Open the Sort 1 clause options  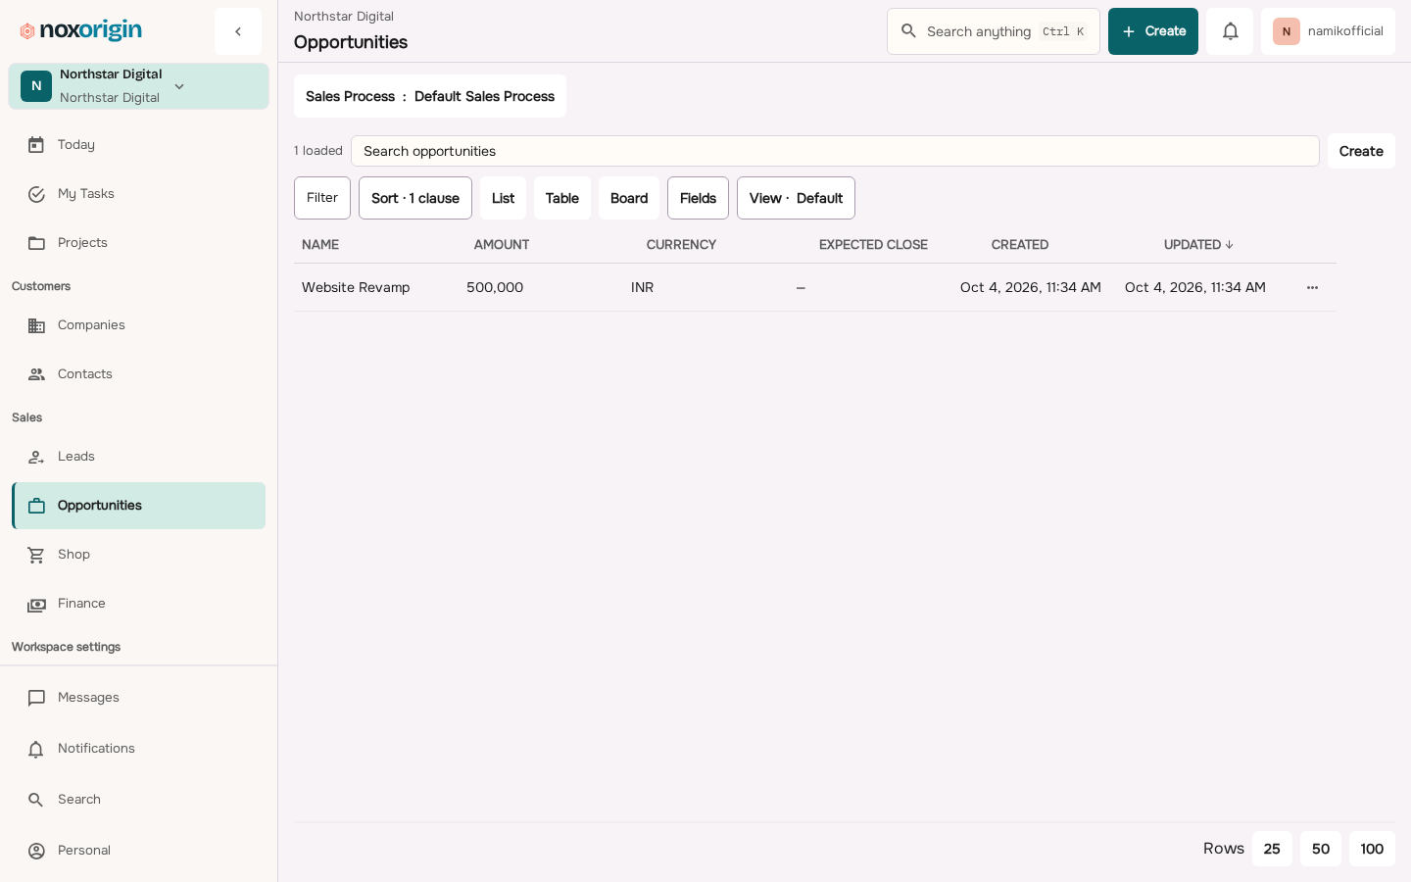[x=415, y=198]
